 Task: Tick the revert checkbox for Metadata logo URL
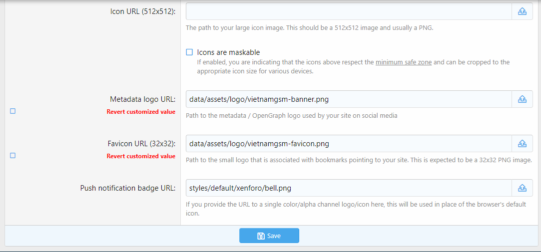pyautogui.click(x=13, y=111)
